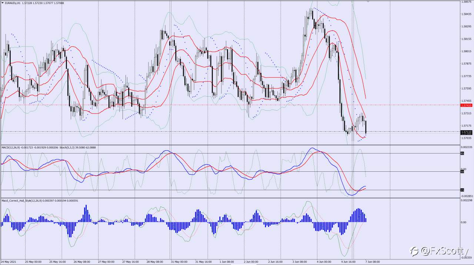Click the 31 May 00:00 time label

pos(179,262)
